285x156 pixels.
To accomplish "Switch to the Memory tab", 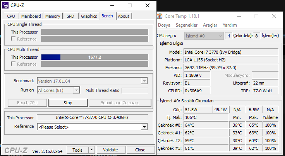I will 53,16.
